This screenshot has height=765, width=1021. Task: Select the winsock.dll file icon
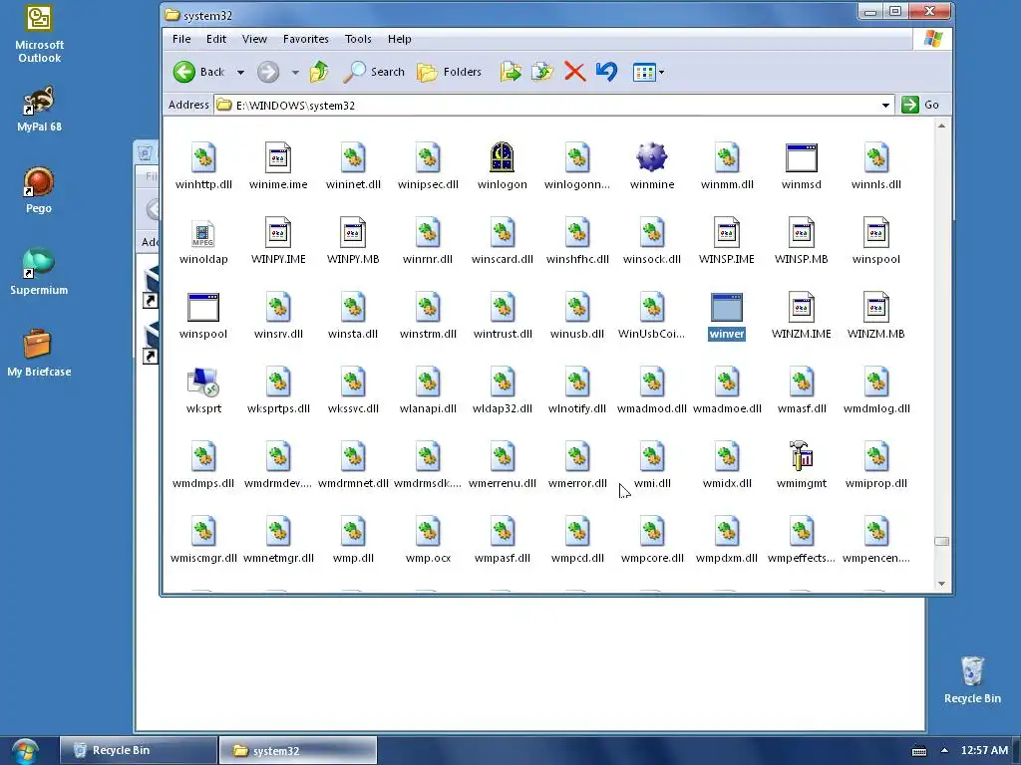pos(652,233)
